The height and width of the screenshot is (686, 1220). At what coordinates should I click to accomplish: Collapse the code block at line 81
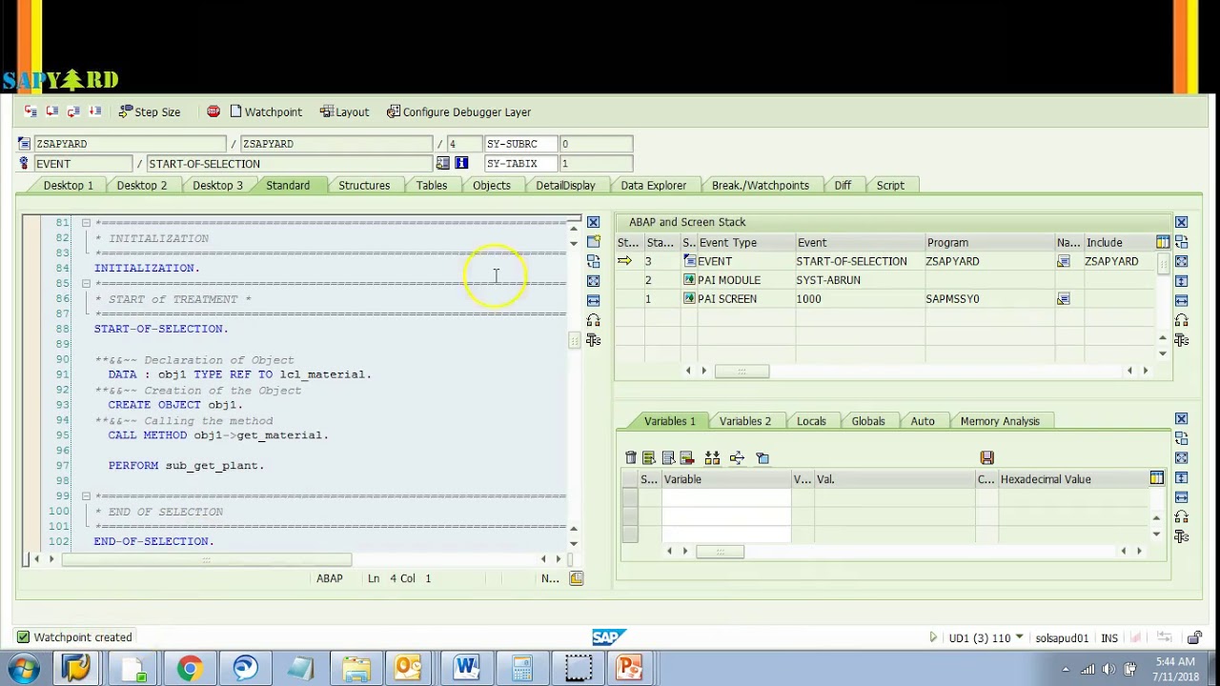tap(86, 223)
